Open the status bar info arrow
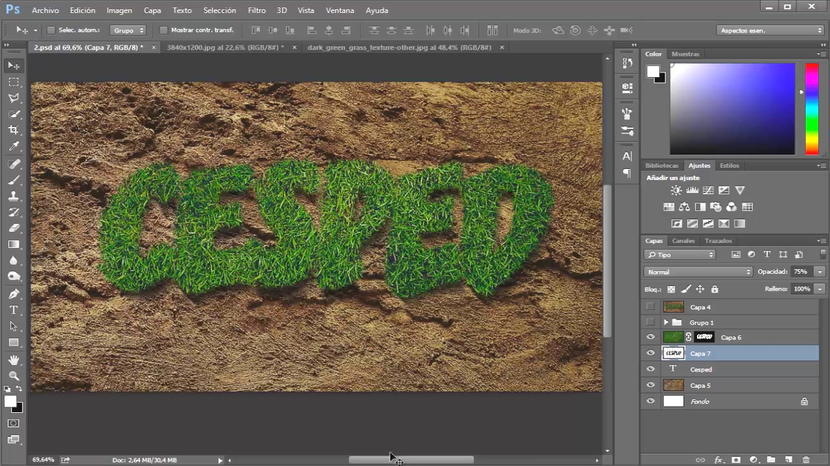The height and width of the screenshot is (466, 830). (220, 460)
